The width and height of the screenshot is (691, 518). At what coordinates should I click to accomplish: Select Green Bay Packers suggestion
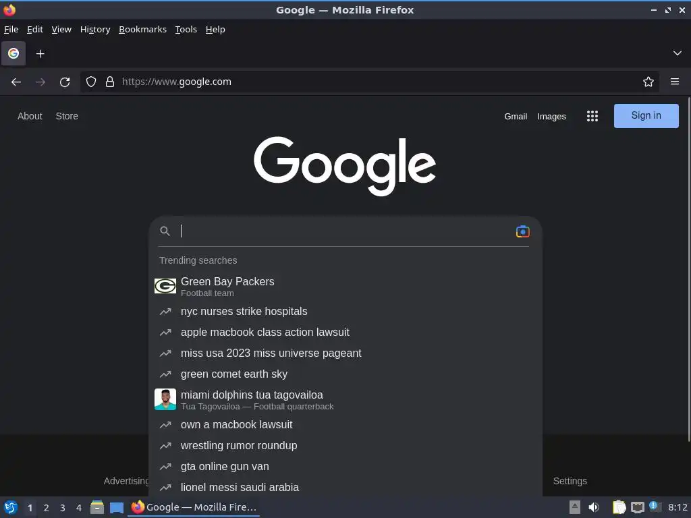pos(345,286)
